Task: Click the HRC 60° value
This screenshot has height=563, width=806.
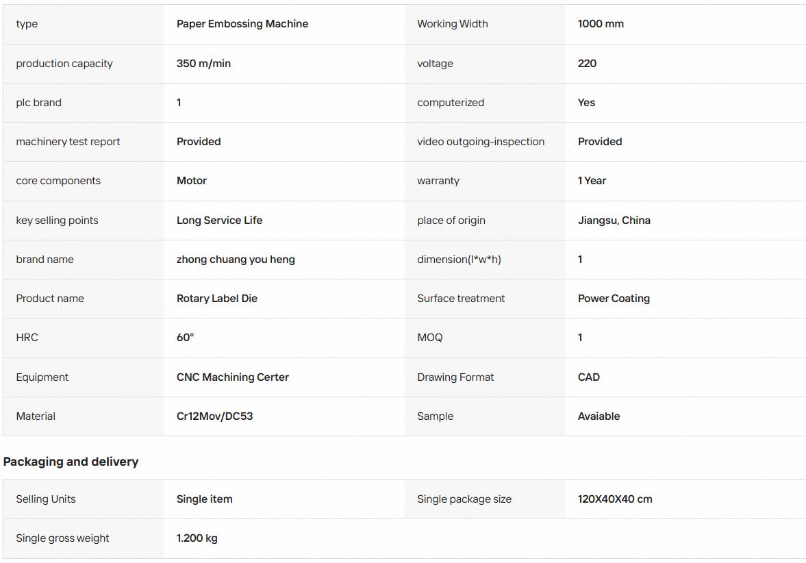Action: click(185, 337)
